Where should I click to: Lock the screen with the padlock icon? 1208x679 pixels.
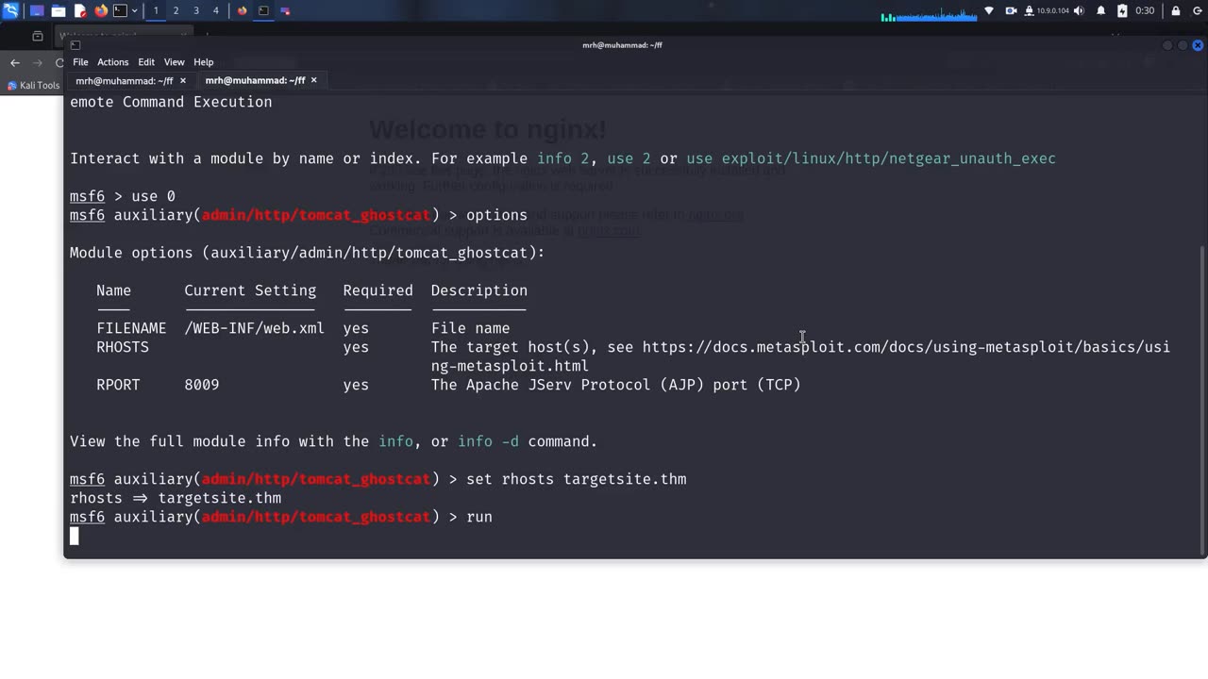[1176, 10]
